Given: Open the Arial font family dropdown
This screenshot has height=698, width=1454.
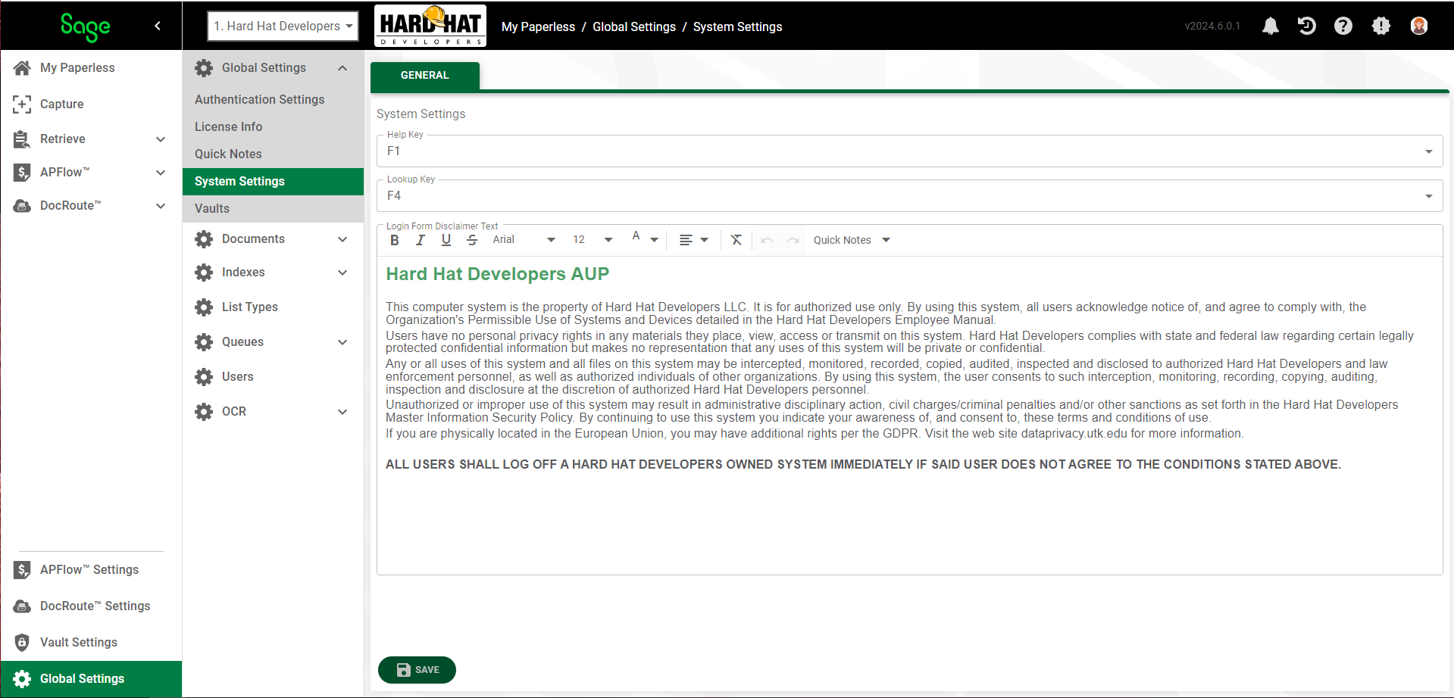Looking at the screenshot, I should [524, 240].
